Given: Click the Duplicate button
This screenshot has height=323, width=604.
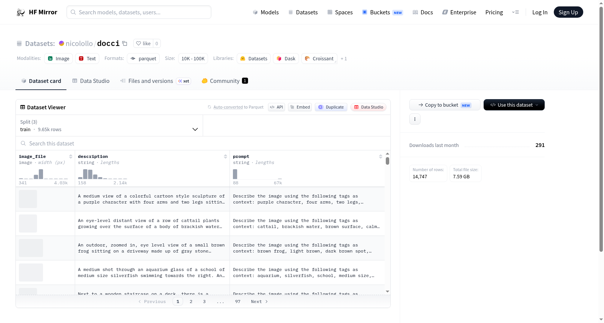Looking at the screenshot, I should pyautogui.click(x=331, y=107).
